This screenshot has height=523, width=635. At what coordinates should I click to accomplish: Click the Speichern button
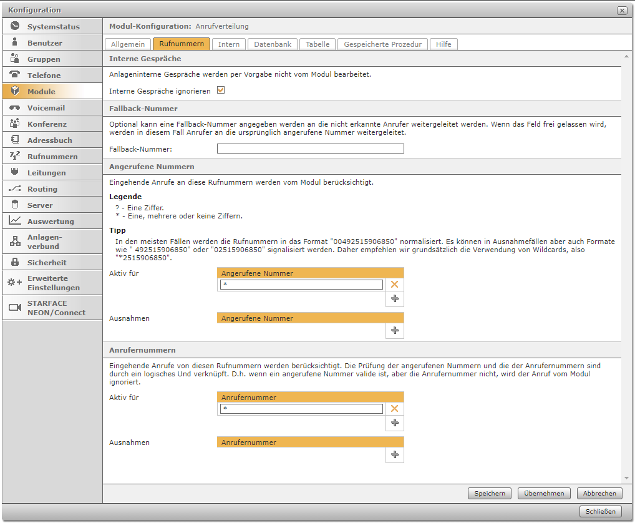(490, 493)
